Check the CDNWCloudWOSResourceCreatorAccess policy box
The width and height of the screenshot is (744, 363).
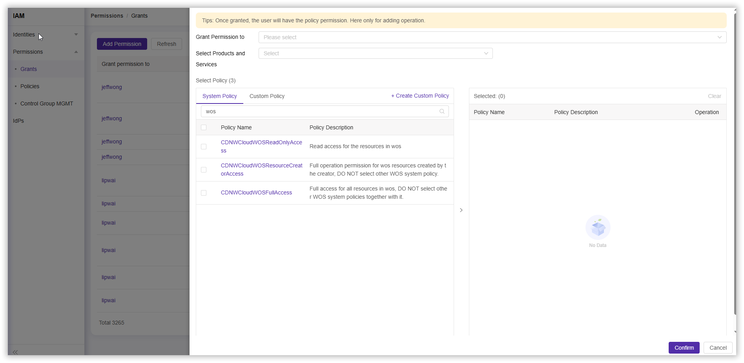click(204, 170)
